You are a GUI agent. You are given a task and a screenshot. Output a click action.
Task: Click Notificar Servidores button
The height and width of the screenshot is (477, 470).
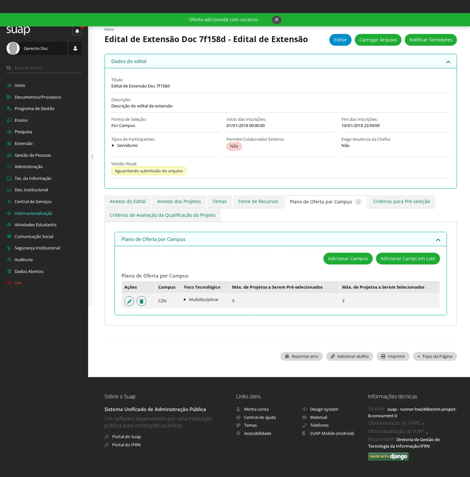point(431,40)
